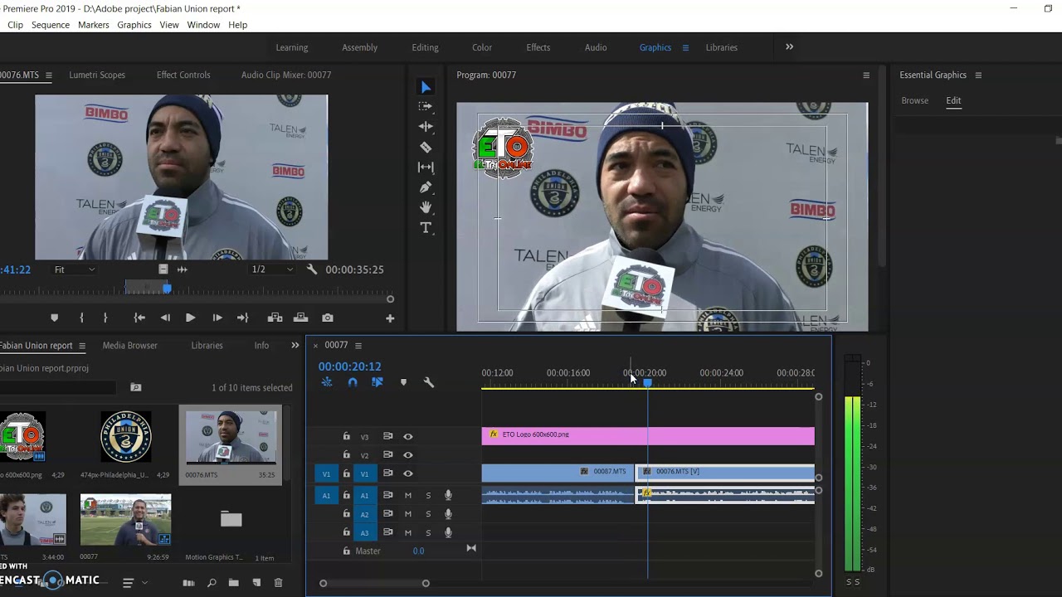Image resolution: width=1062 pixels, height=597 pixels.
Task: Open the Browse tab in Essential Graphics
Action: pos(915,100)
